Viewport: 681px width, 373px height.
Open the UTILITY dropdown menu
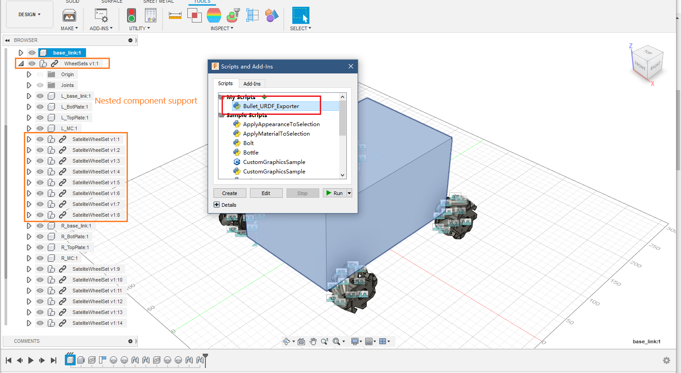[140, 28]
